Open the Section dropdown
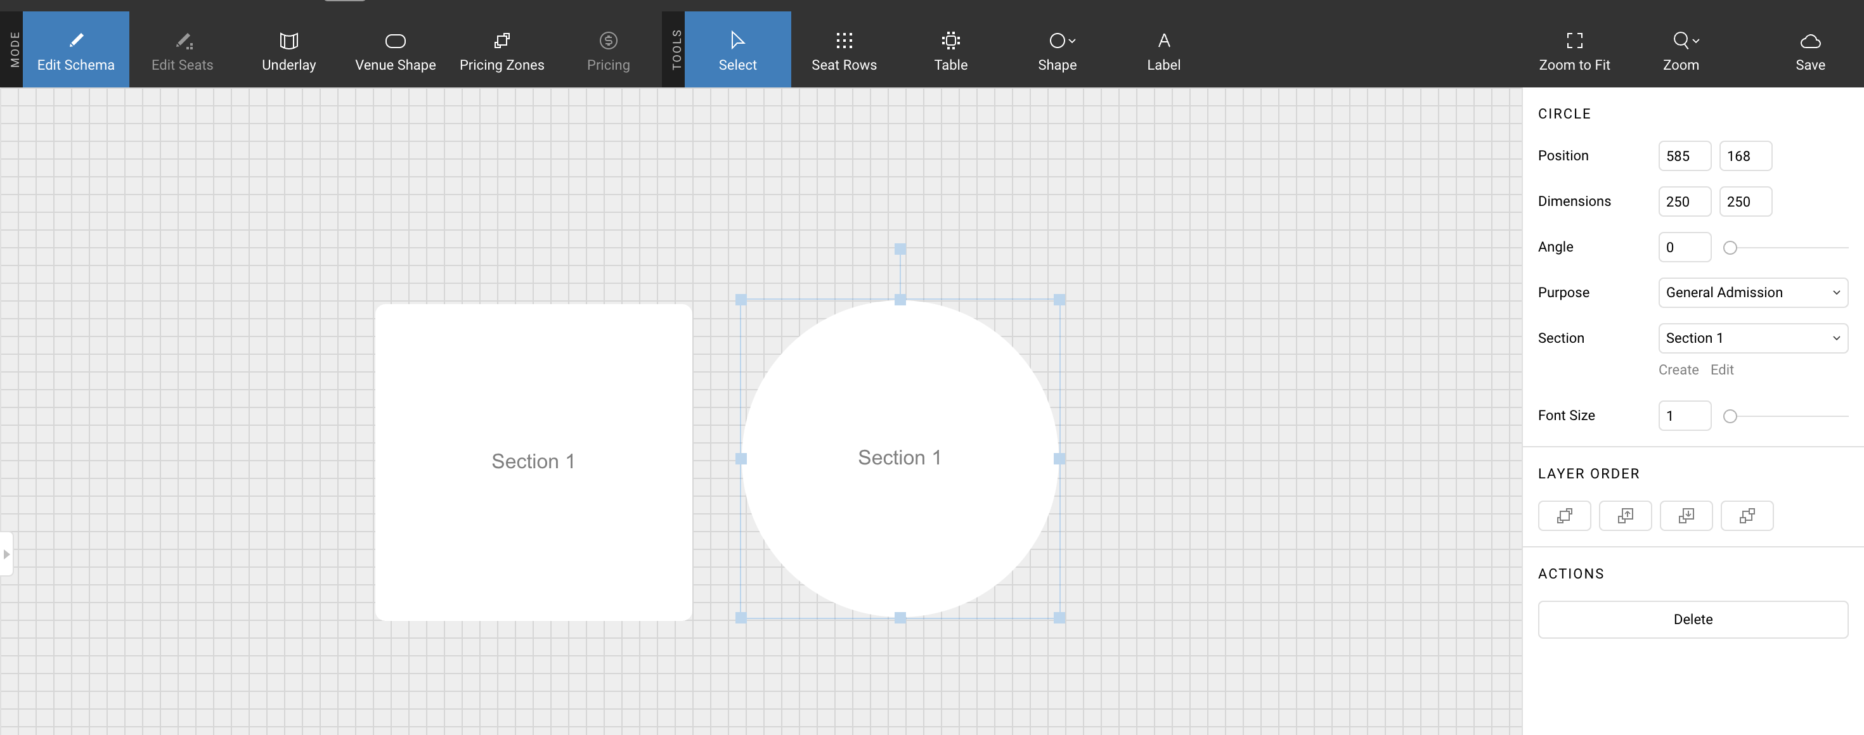Screen dimensions: 1864x735 click(1752, 338)
